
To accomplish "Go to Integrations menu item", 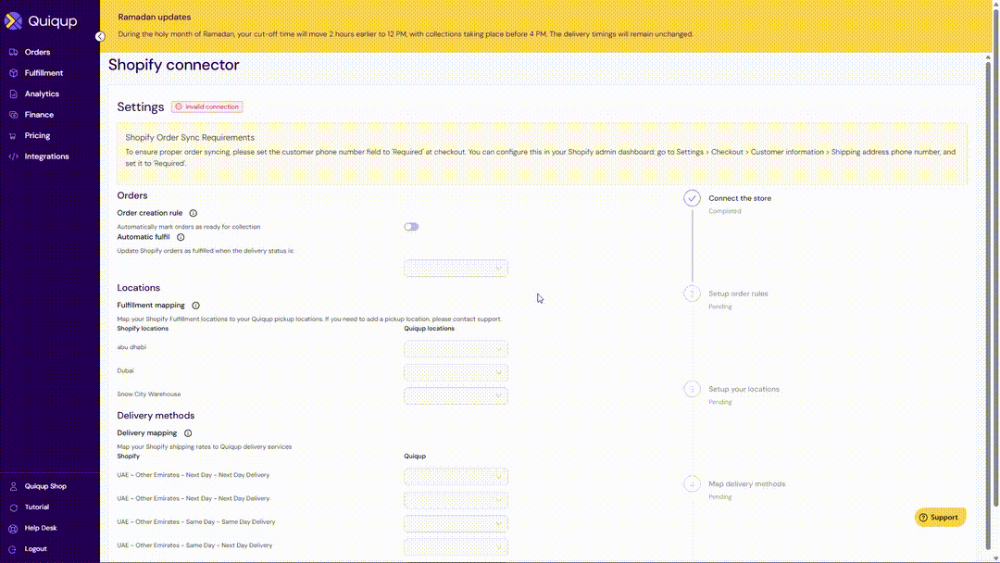I will pos(46,156).
